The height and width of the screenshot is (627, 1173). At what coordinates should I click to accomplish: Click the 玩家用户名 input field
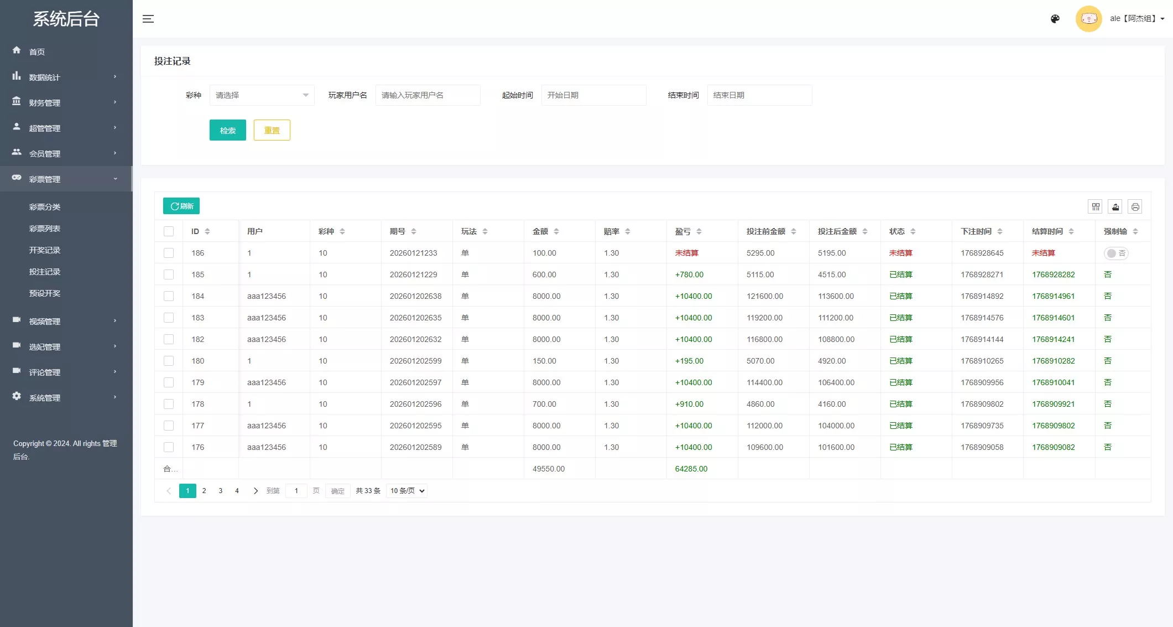click(428, 95)
